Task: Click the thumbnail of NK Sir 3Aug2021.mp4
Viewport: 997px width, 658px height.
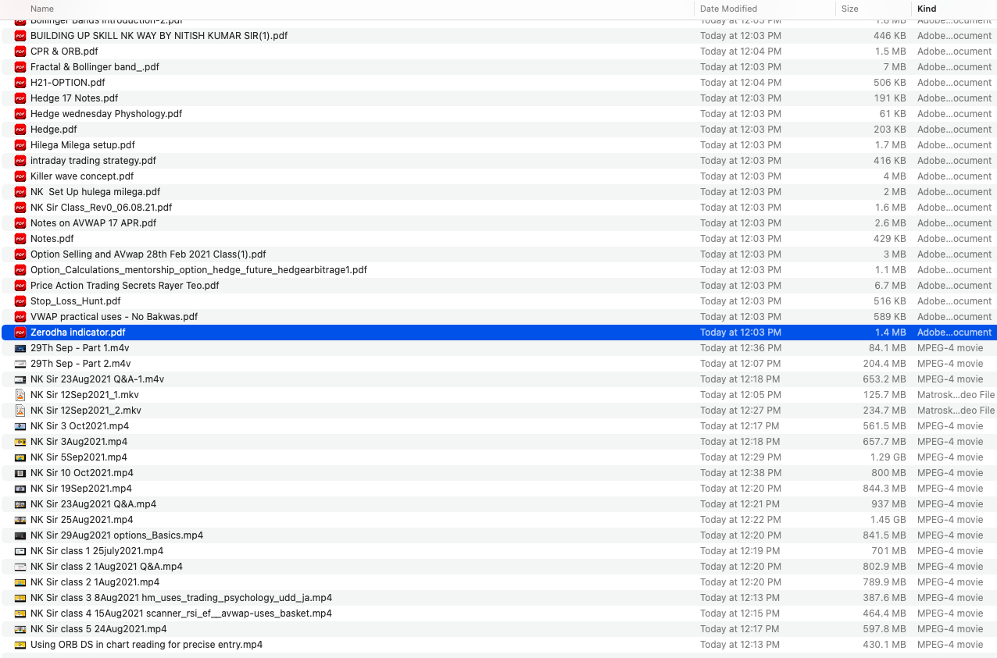Action: [20, 442]
